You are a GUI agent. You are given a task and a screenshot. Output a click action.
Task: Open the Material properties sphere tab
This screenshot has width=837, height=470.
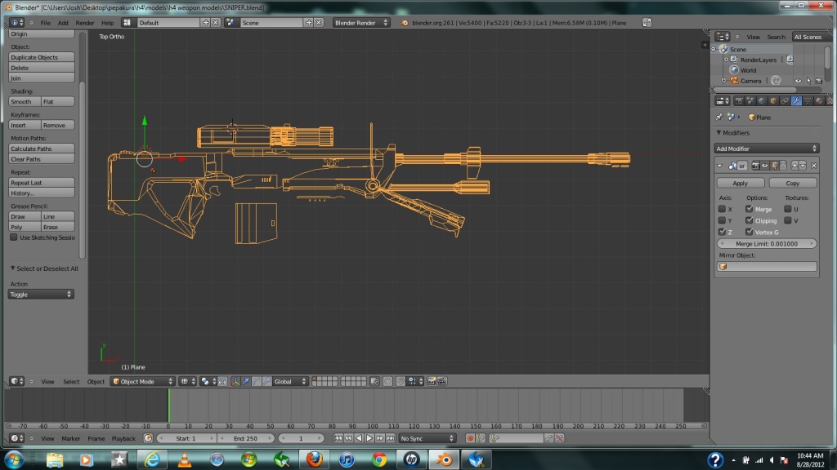point(819,100)
